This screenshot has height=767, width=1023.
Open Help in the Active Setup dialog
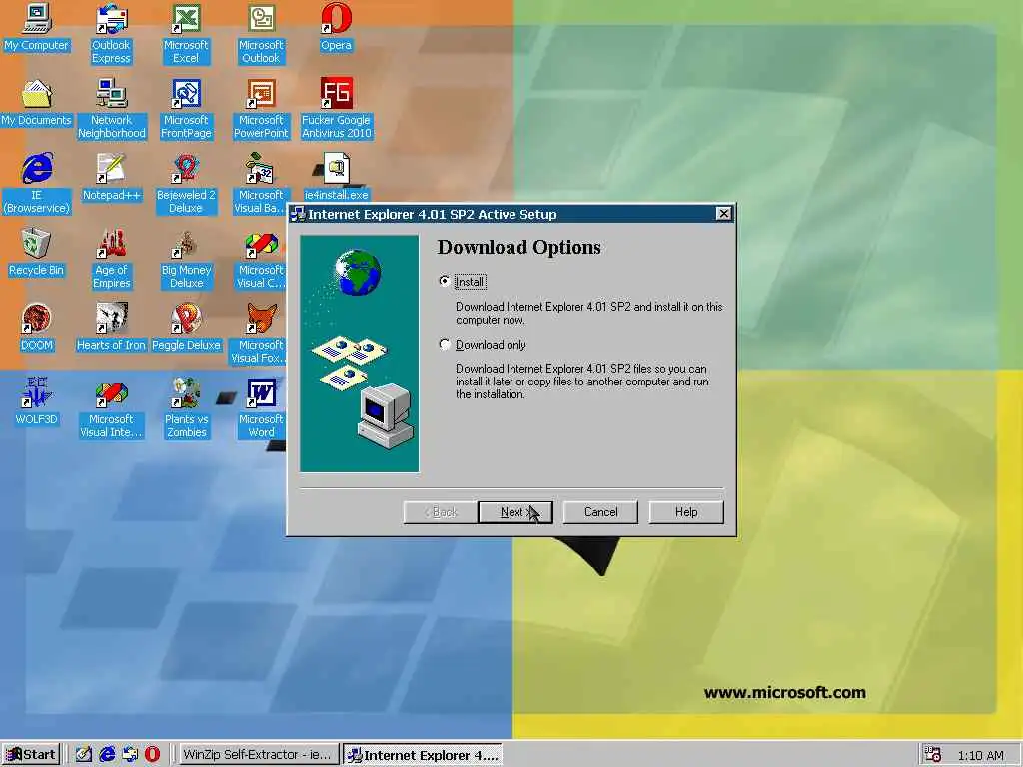686,512
